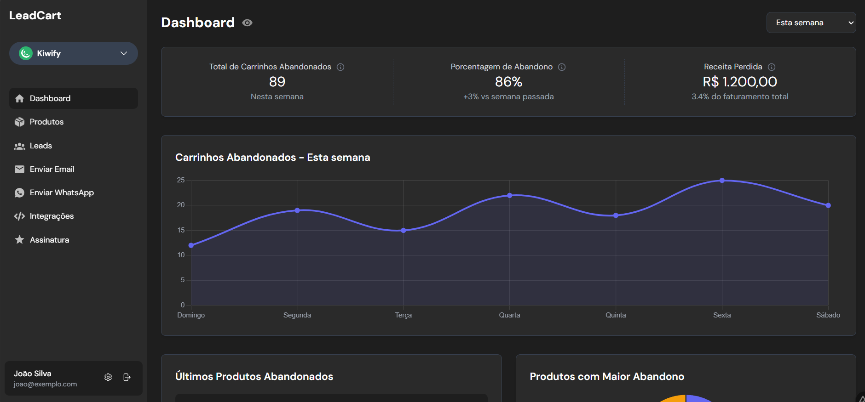Screen dimensions: 865x402
Task: Click the green Kiwify platform icon
Action: [26, 53]
